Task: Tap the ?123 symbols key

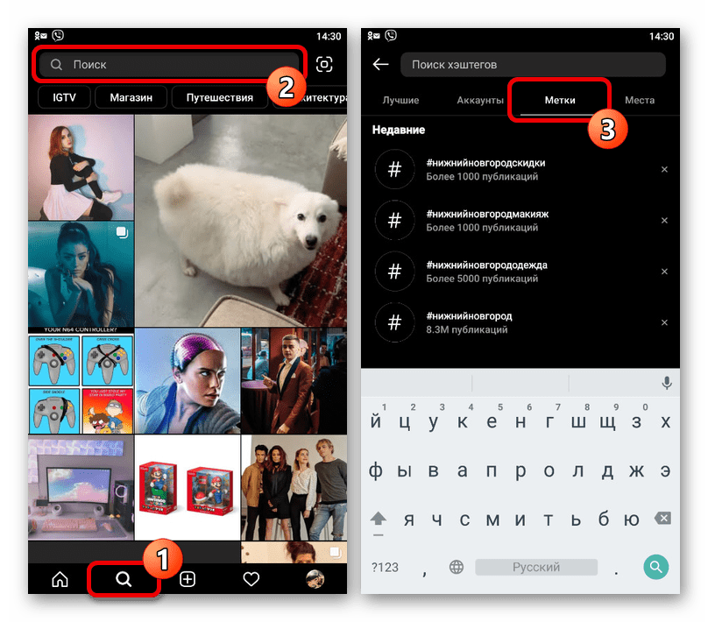Action: tap(385, 568)
